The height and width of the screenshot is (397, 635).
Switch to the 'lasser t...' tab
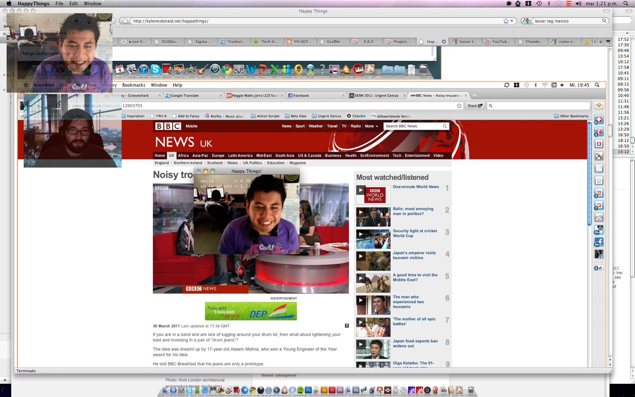coord(466,42)
